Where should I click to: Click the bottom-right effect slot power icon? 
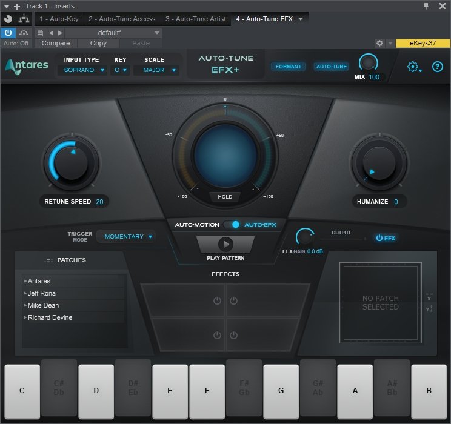234,334
